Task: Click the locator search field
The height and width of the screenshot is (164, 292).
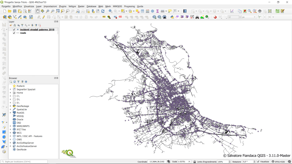Action: point(24,161)
